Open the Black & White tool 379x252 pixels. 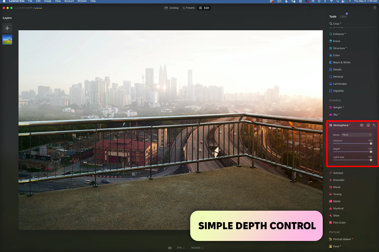[x=340, y=62]
